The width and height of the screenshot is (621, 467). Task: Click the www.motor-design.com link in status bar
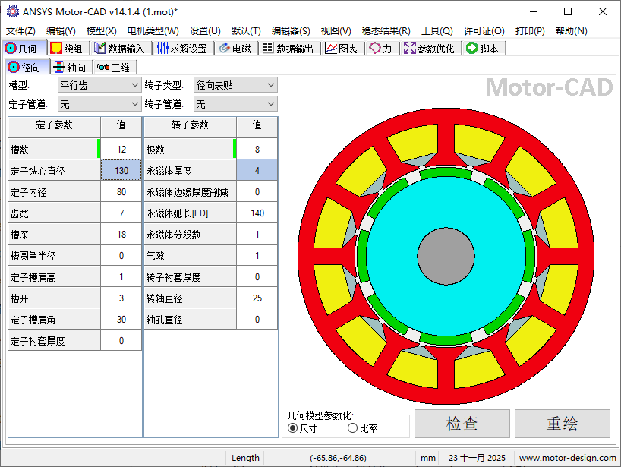(568, 458)
